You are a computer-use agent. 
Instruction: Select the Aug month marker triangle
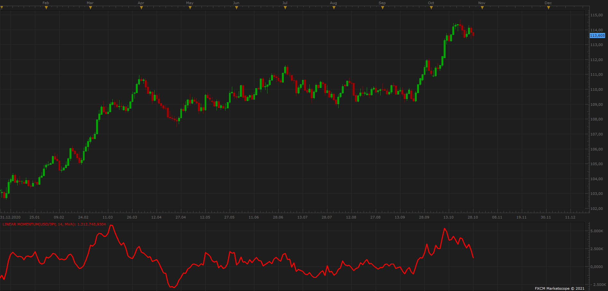[334, 8]
